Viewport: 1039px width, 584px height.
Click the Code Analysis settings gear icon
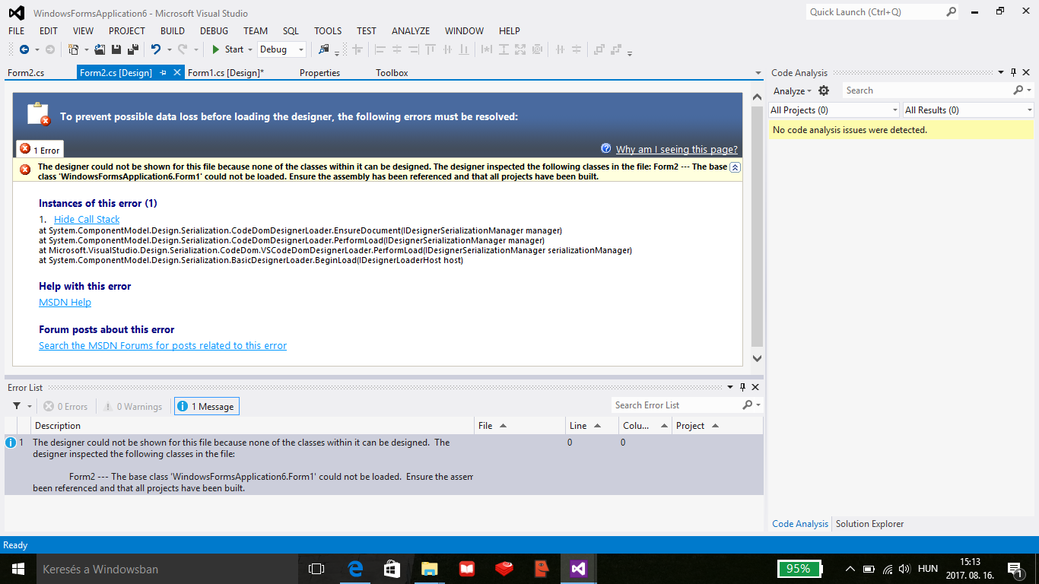pos(824,90)
